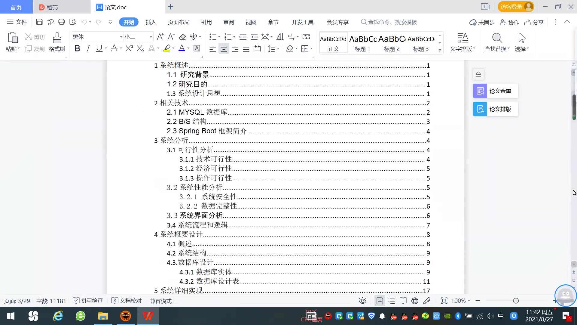Expand the font size dropdown showing 小二

tap(151, 37)
